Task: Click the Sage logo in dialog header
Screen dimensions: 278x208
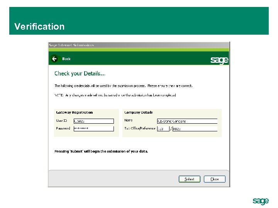Action: pyautogui.click(x=219, y=60)
